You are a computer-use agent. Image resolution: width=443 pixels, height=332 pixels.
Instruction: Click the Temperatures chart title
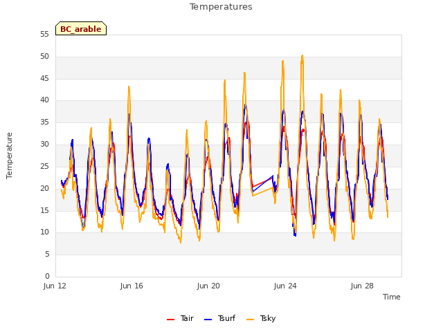221,7
